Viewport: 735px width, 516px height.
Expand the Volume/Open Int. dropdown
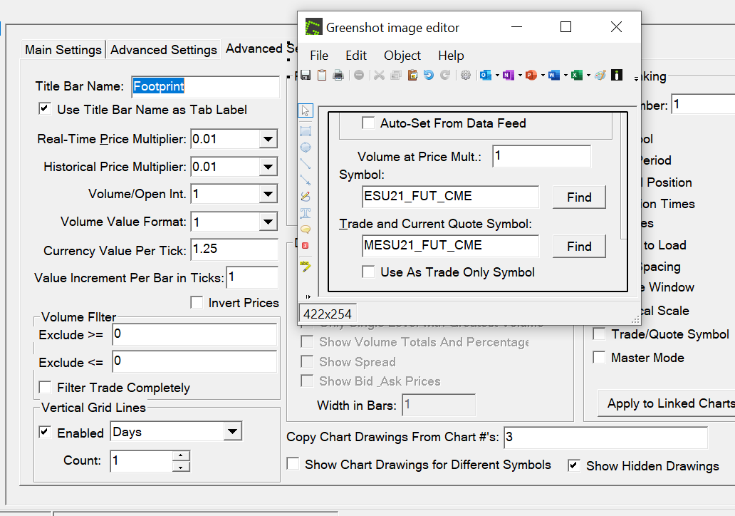coord(268,194)
